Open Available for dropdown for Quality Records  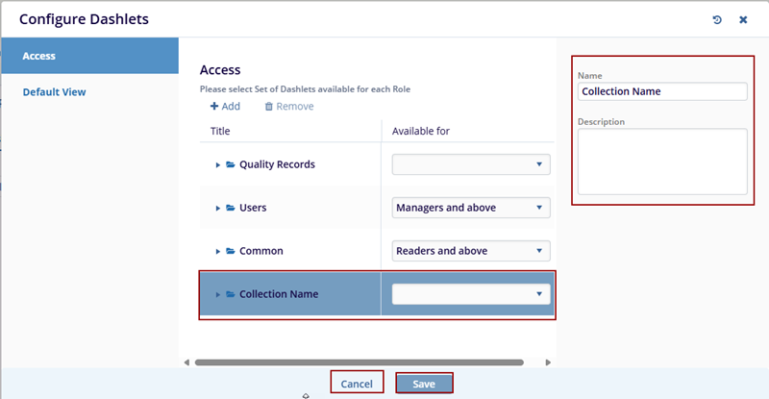click(x=471, y=164)
